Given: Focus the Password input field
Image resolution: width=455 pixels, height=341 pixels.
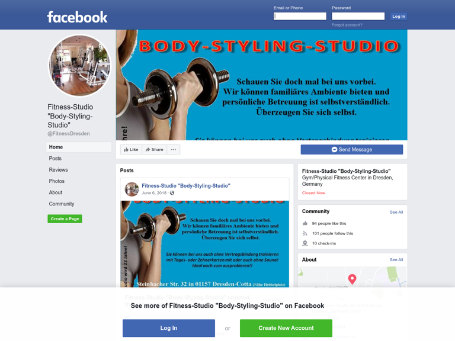Looking at the screenshot, I should pos(358,16).
